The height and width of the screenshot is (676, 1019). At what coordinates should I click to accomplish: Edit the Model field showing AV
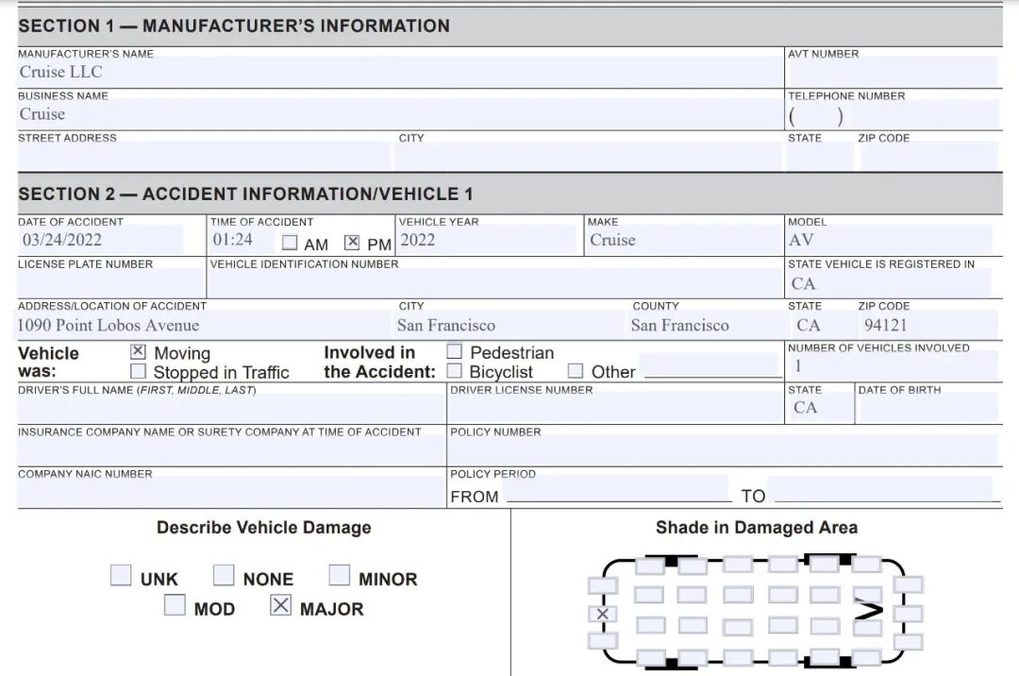pyautogui.click(x=890, y=241)
